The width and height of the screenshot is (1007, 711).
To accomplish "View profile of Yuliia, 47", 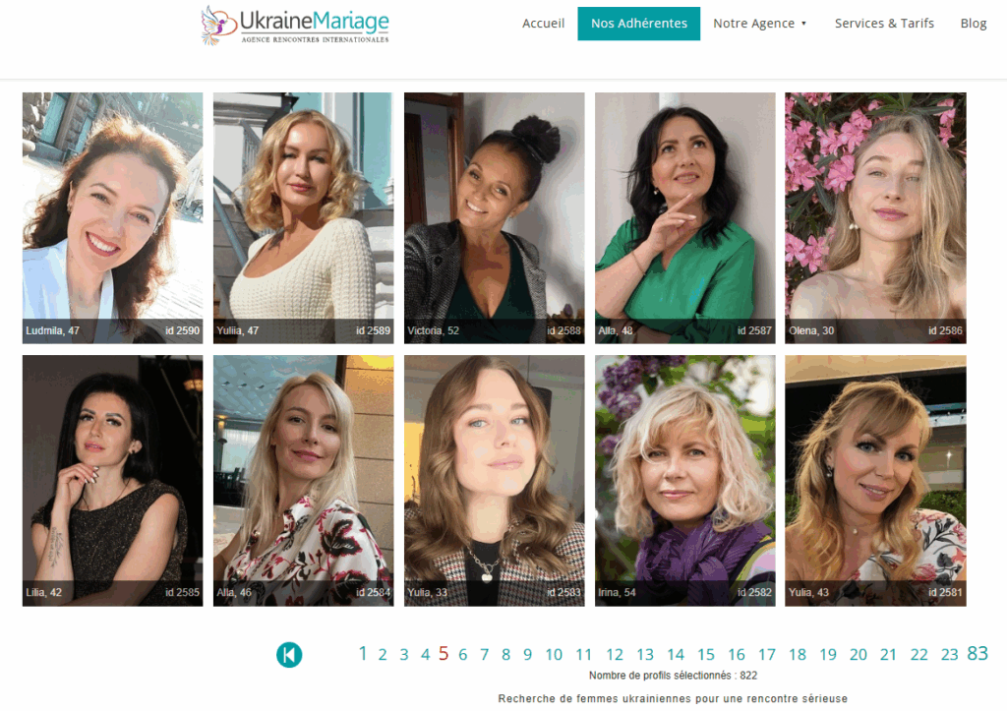I will click(303, 217).
